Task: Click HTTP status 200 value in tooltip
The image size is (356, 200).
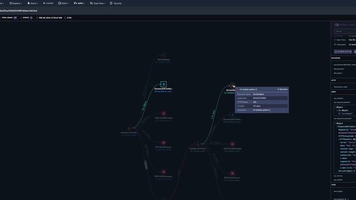Action: pyautogui.click(x=255, y=102)
